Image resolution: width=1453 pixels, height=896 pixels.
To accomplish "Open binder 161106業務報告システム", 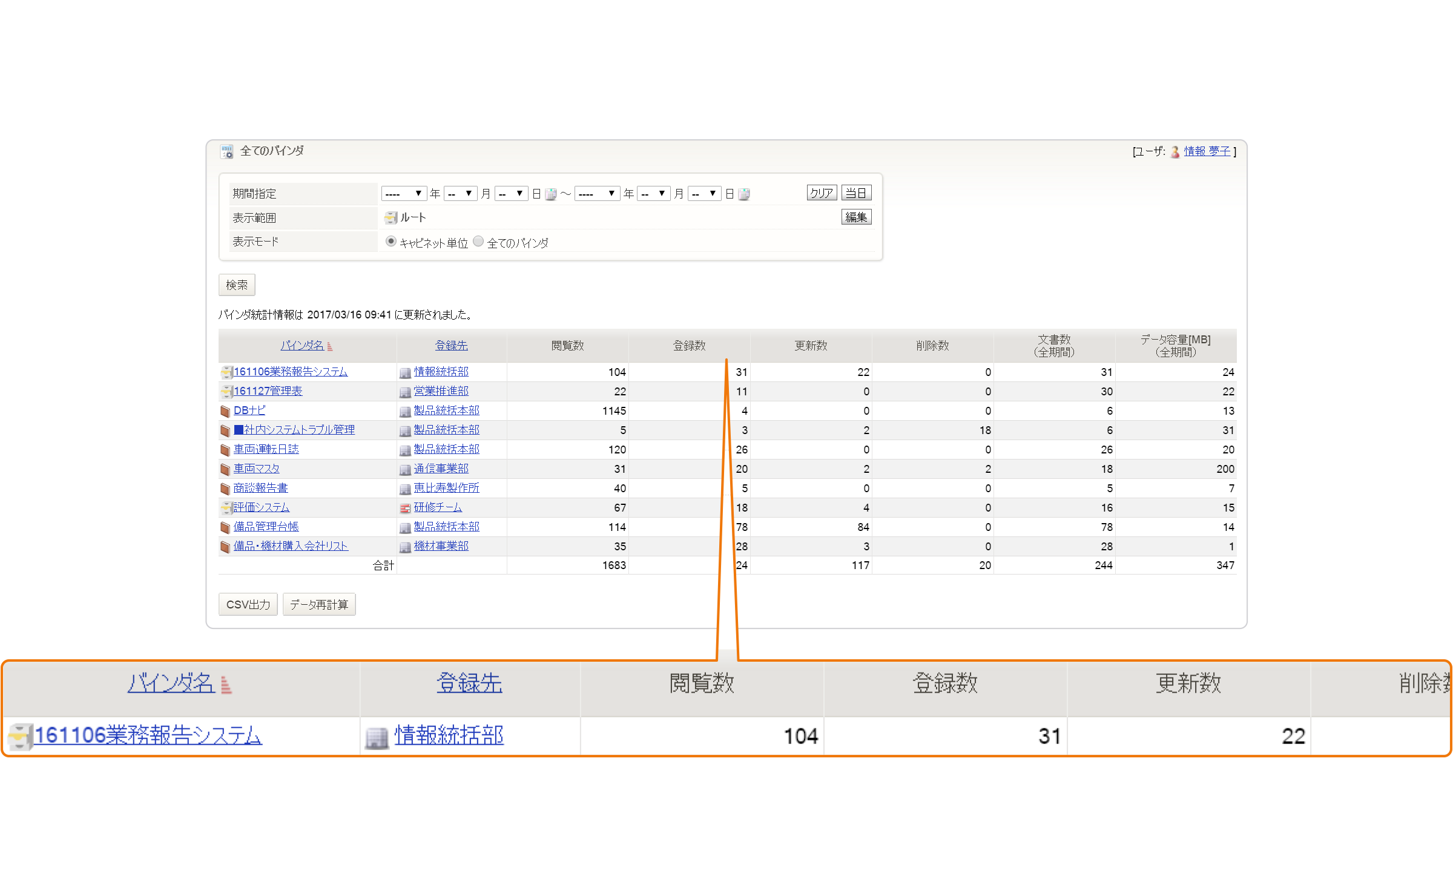I will (291, 372).
